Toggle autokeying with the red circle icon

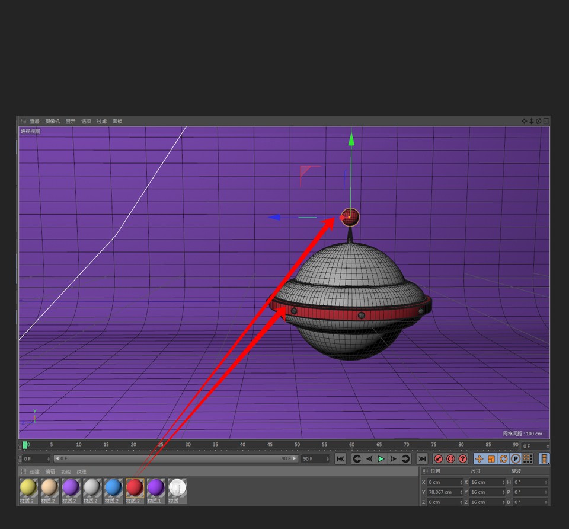click(x=450, y=459)
